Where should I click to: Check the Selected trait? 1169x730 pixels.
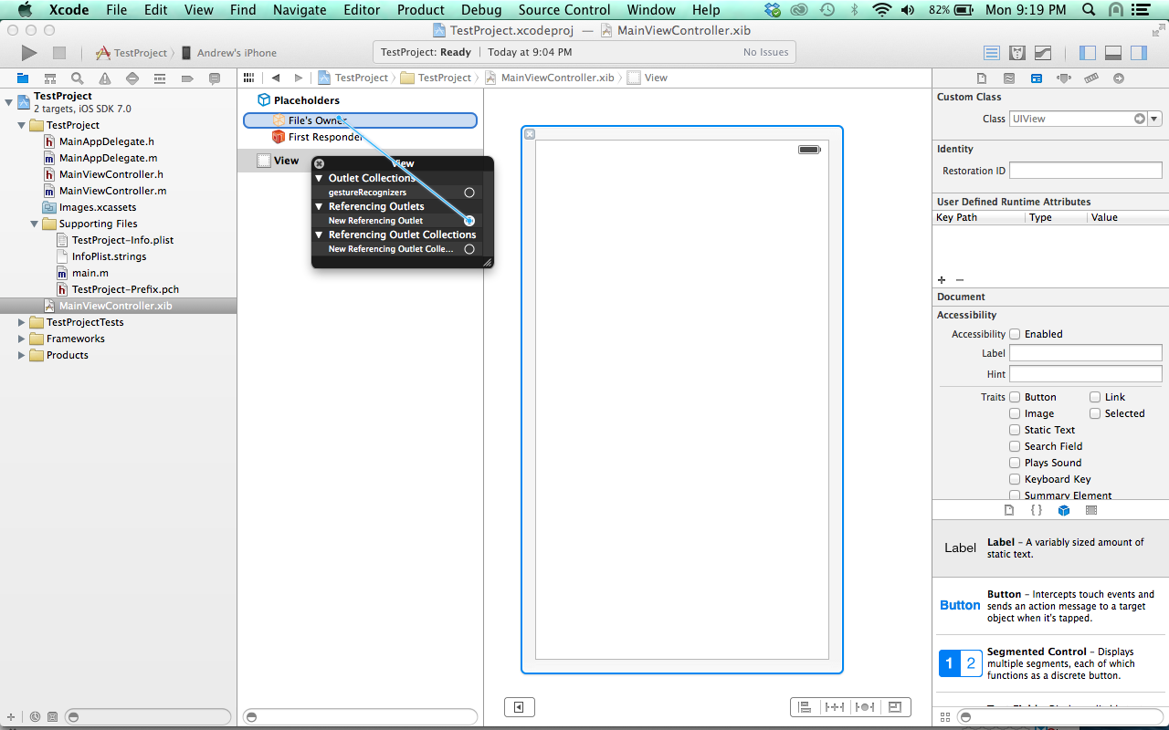coord(1095,413)
